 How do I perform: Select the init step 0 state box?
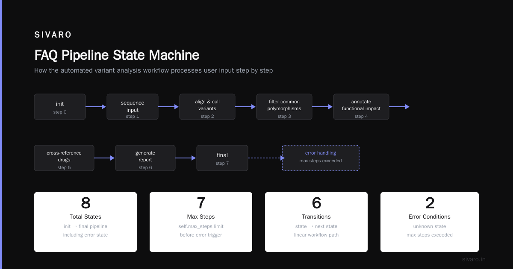tap(60, 107)
